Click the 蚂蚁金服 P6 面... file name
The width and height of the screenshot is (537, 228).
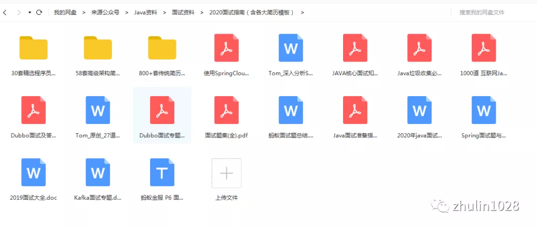(162, 198)
